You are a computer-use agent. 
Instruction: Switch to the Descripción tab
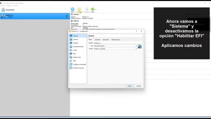pyautogui.click(x=105, y=40)
